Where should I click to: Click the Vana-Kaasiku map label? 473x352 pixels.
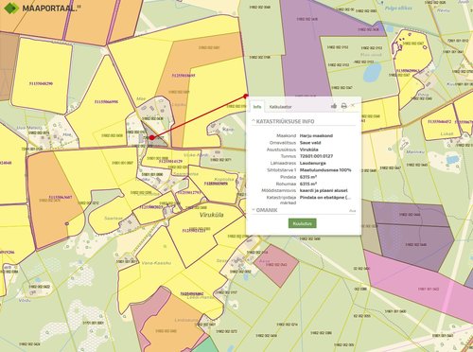[156, 263]
